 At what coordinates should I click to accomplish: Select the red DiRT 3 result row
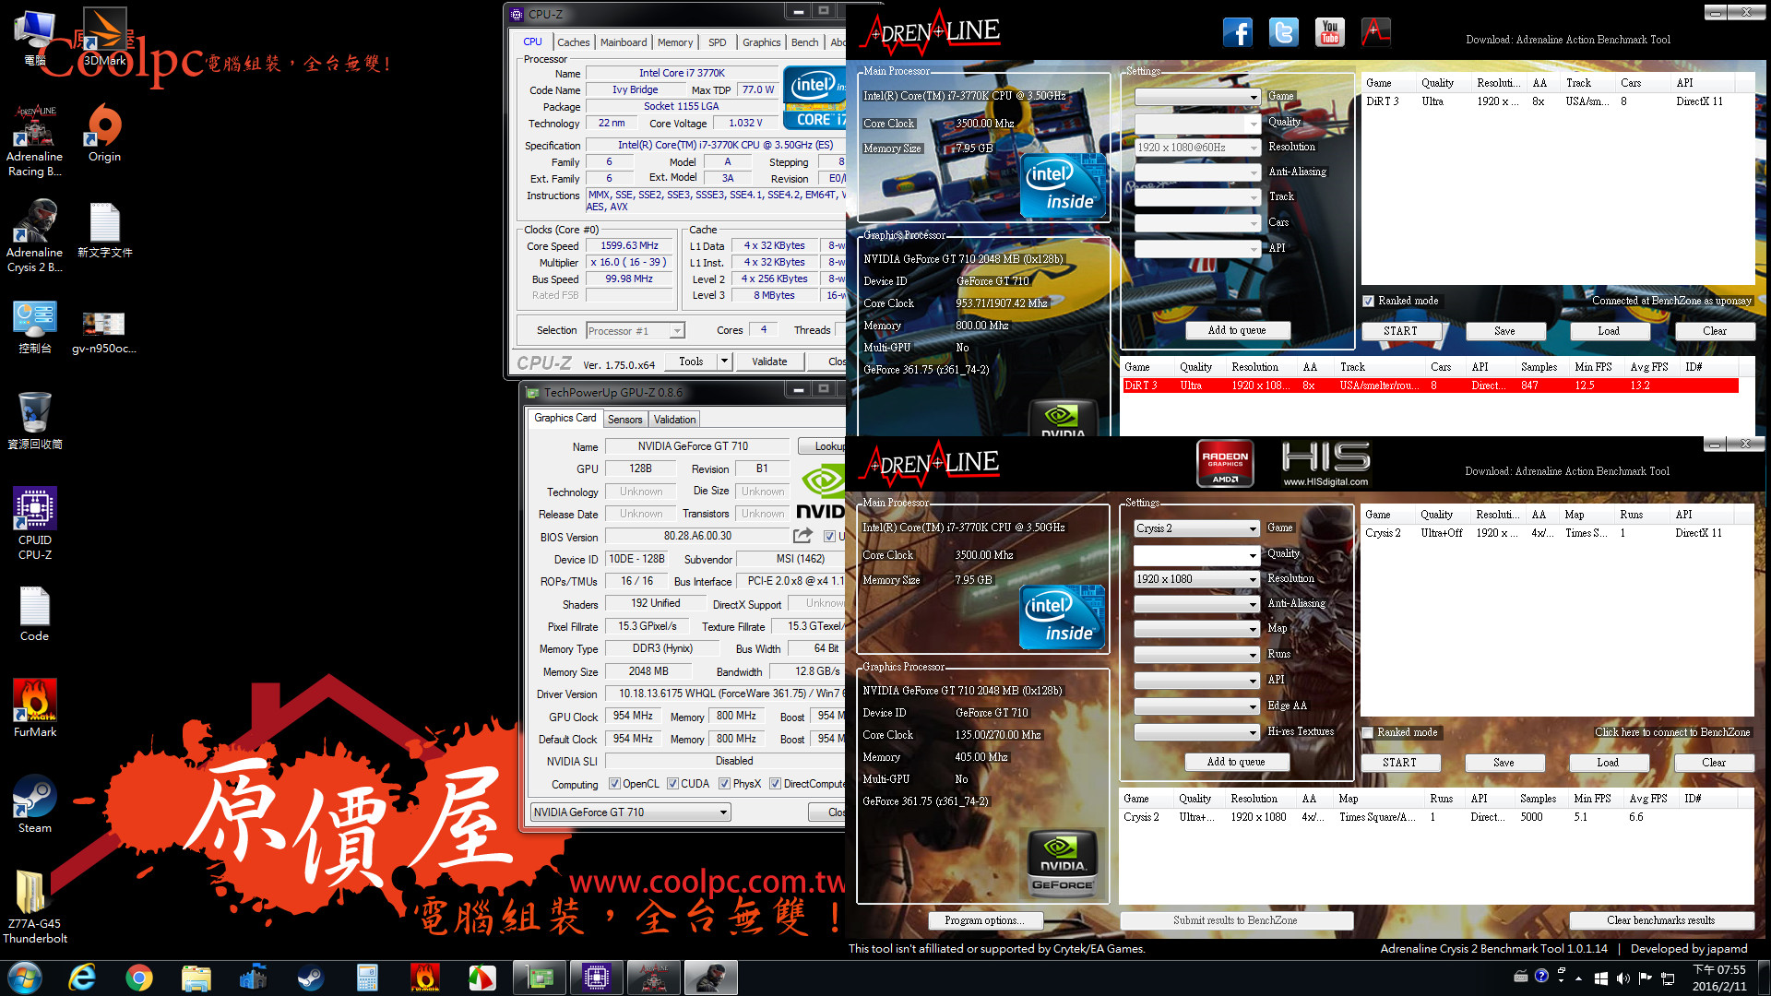coord(1430,385)
